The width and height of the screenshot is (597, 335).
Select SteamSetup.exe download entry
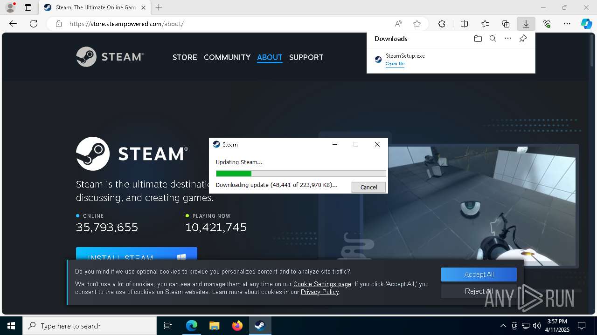click(x=451, y=60)
